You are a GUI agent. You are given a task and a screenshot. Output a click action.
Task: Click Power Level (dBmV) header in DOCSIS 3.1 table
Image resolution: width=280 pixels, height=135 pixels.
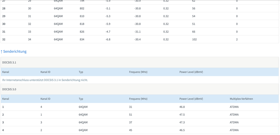click(191, 72)
